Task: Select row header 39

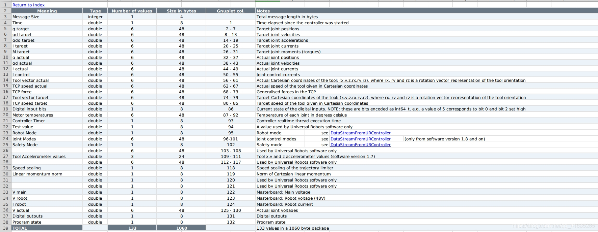Action: [5, 228]
